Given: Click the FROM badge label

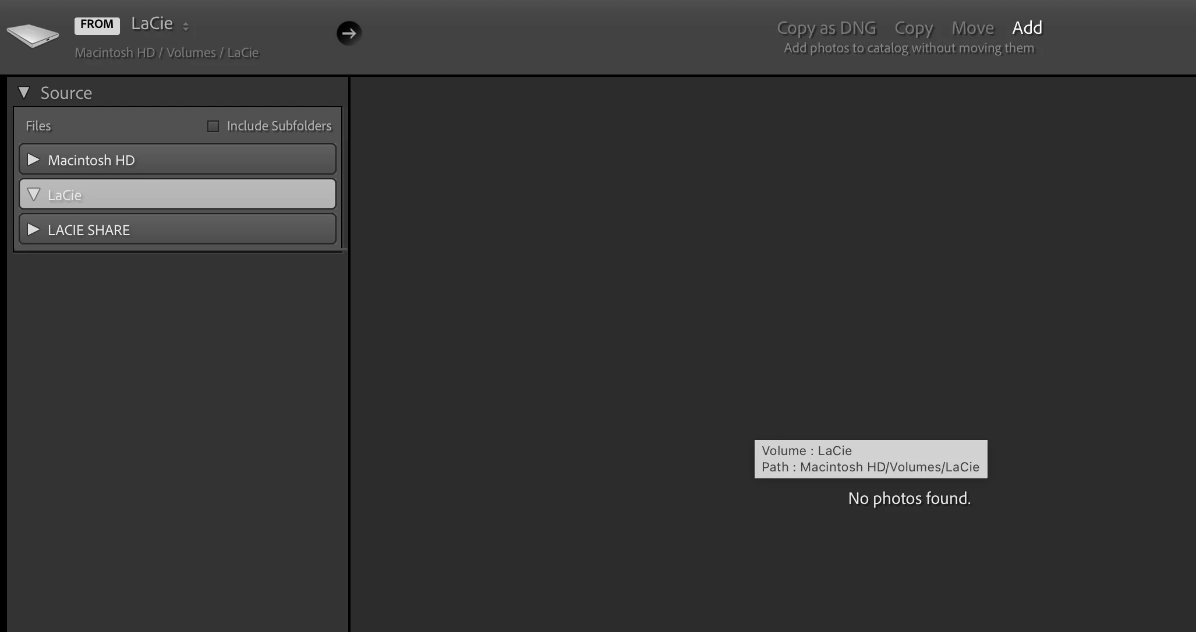Looking at the screenshot, I should pos(97,24).
